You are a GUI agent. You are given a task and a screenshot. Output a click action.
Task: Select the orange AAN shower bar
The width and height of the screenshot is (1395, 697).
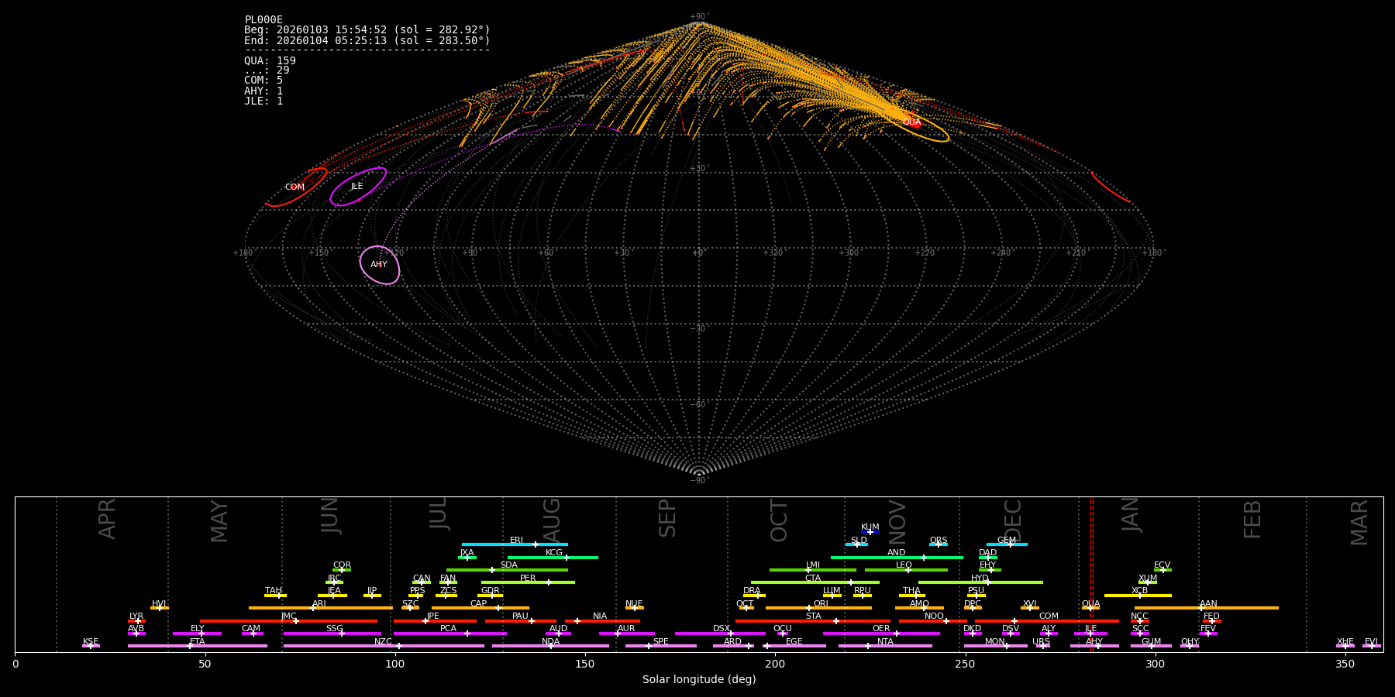coord(1240,608)
